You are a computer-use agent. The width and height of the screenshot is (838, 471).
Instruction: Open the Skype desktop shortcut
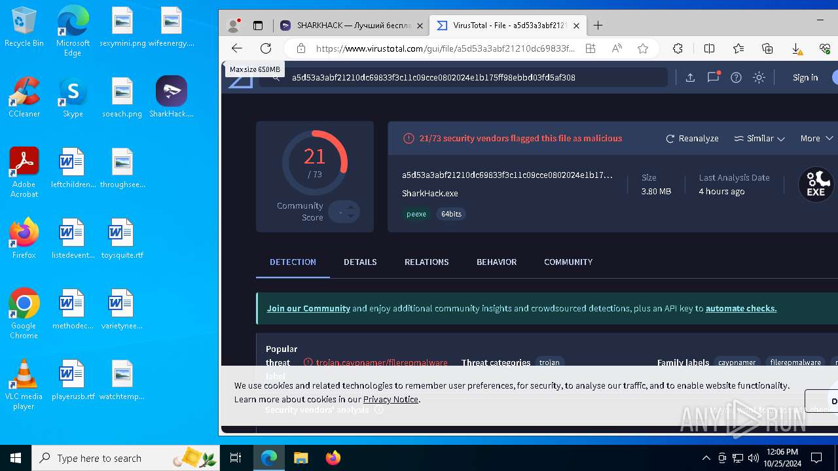tap(73, 97)
